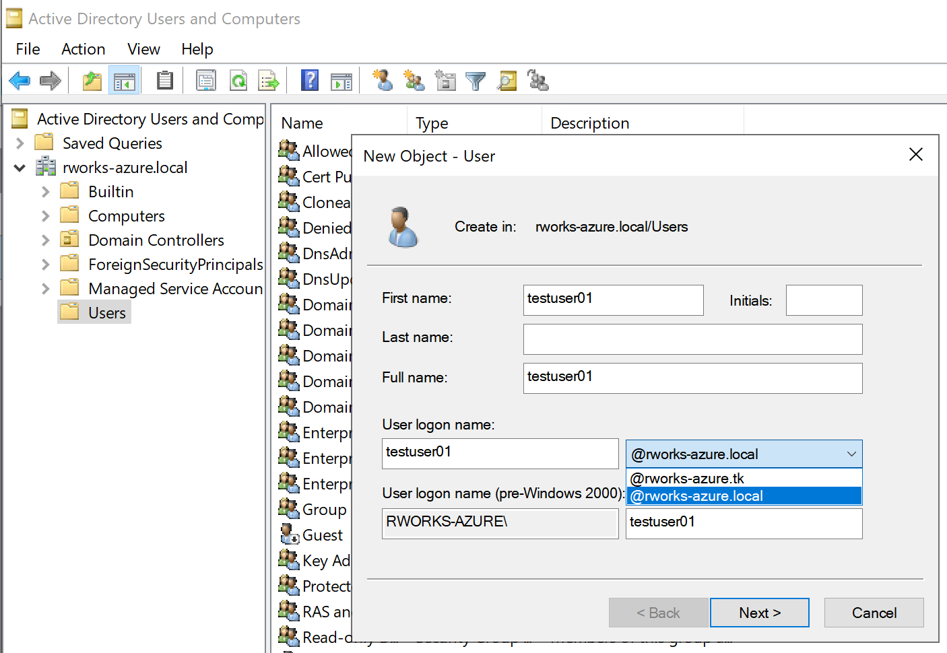Click the First name input field

(614, 300)
